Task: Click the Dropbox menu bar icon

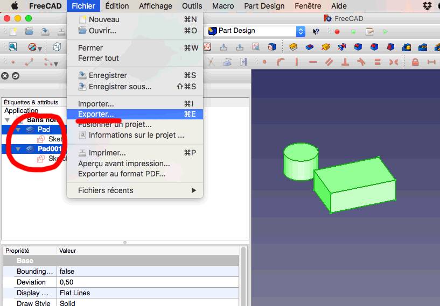Action: click(x=428, y=6)
